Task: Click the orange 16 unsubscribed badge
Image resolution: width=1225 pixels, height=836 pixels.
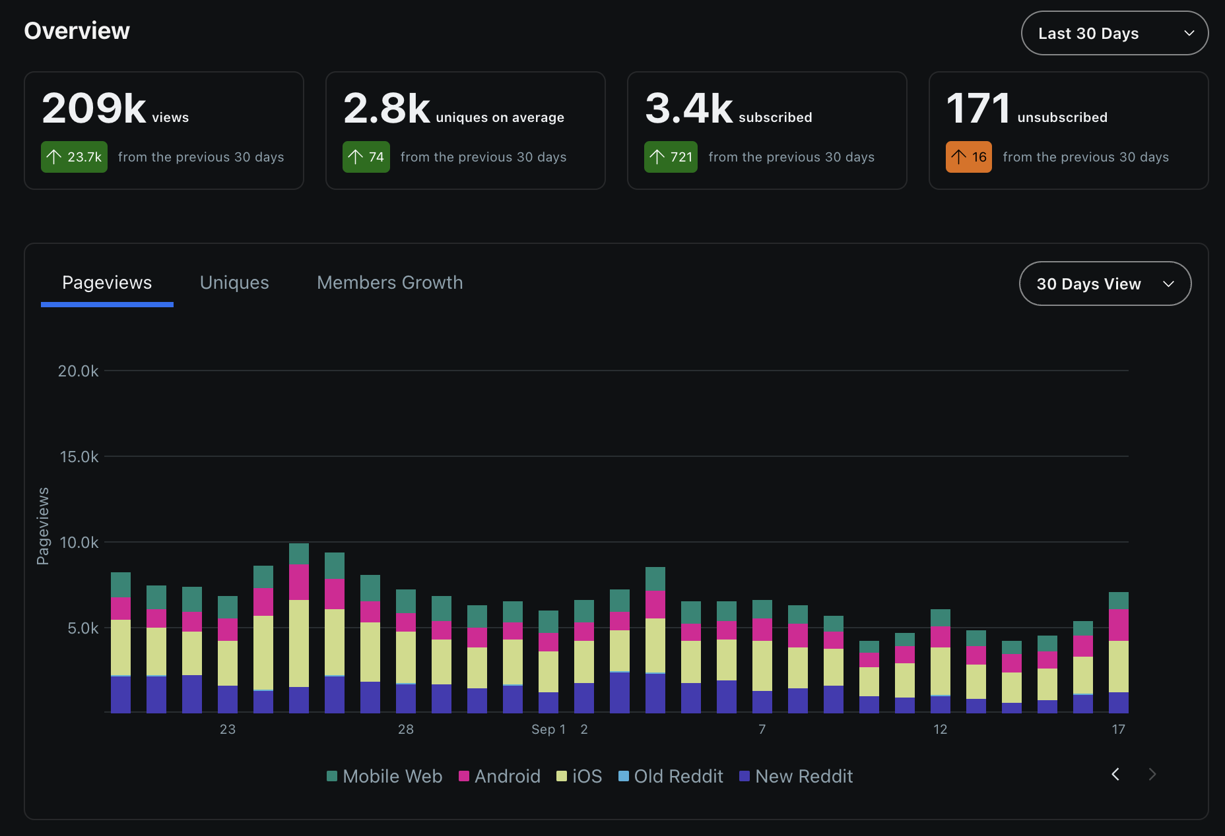Action: [969, 157]
